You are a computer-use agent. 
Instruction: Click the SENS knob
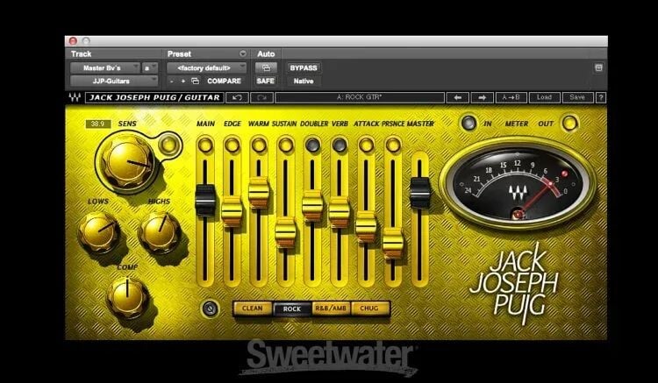(x=127, y=161)
